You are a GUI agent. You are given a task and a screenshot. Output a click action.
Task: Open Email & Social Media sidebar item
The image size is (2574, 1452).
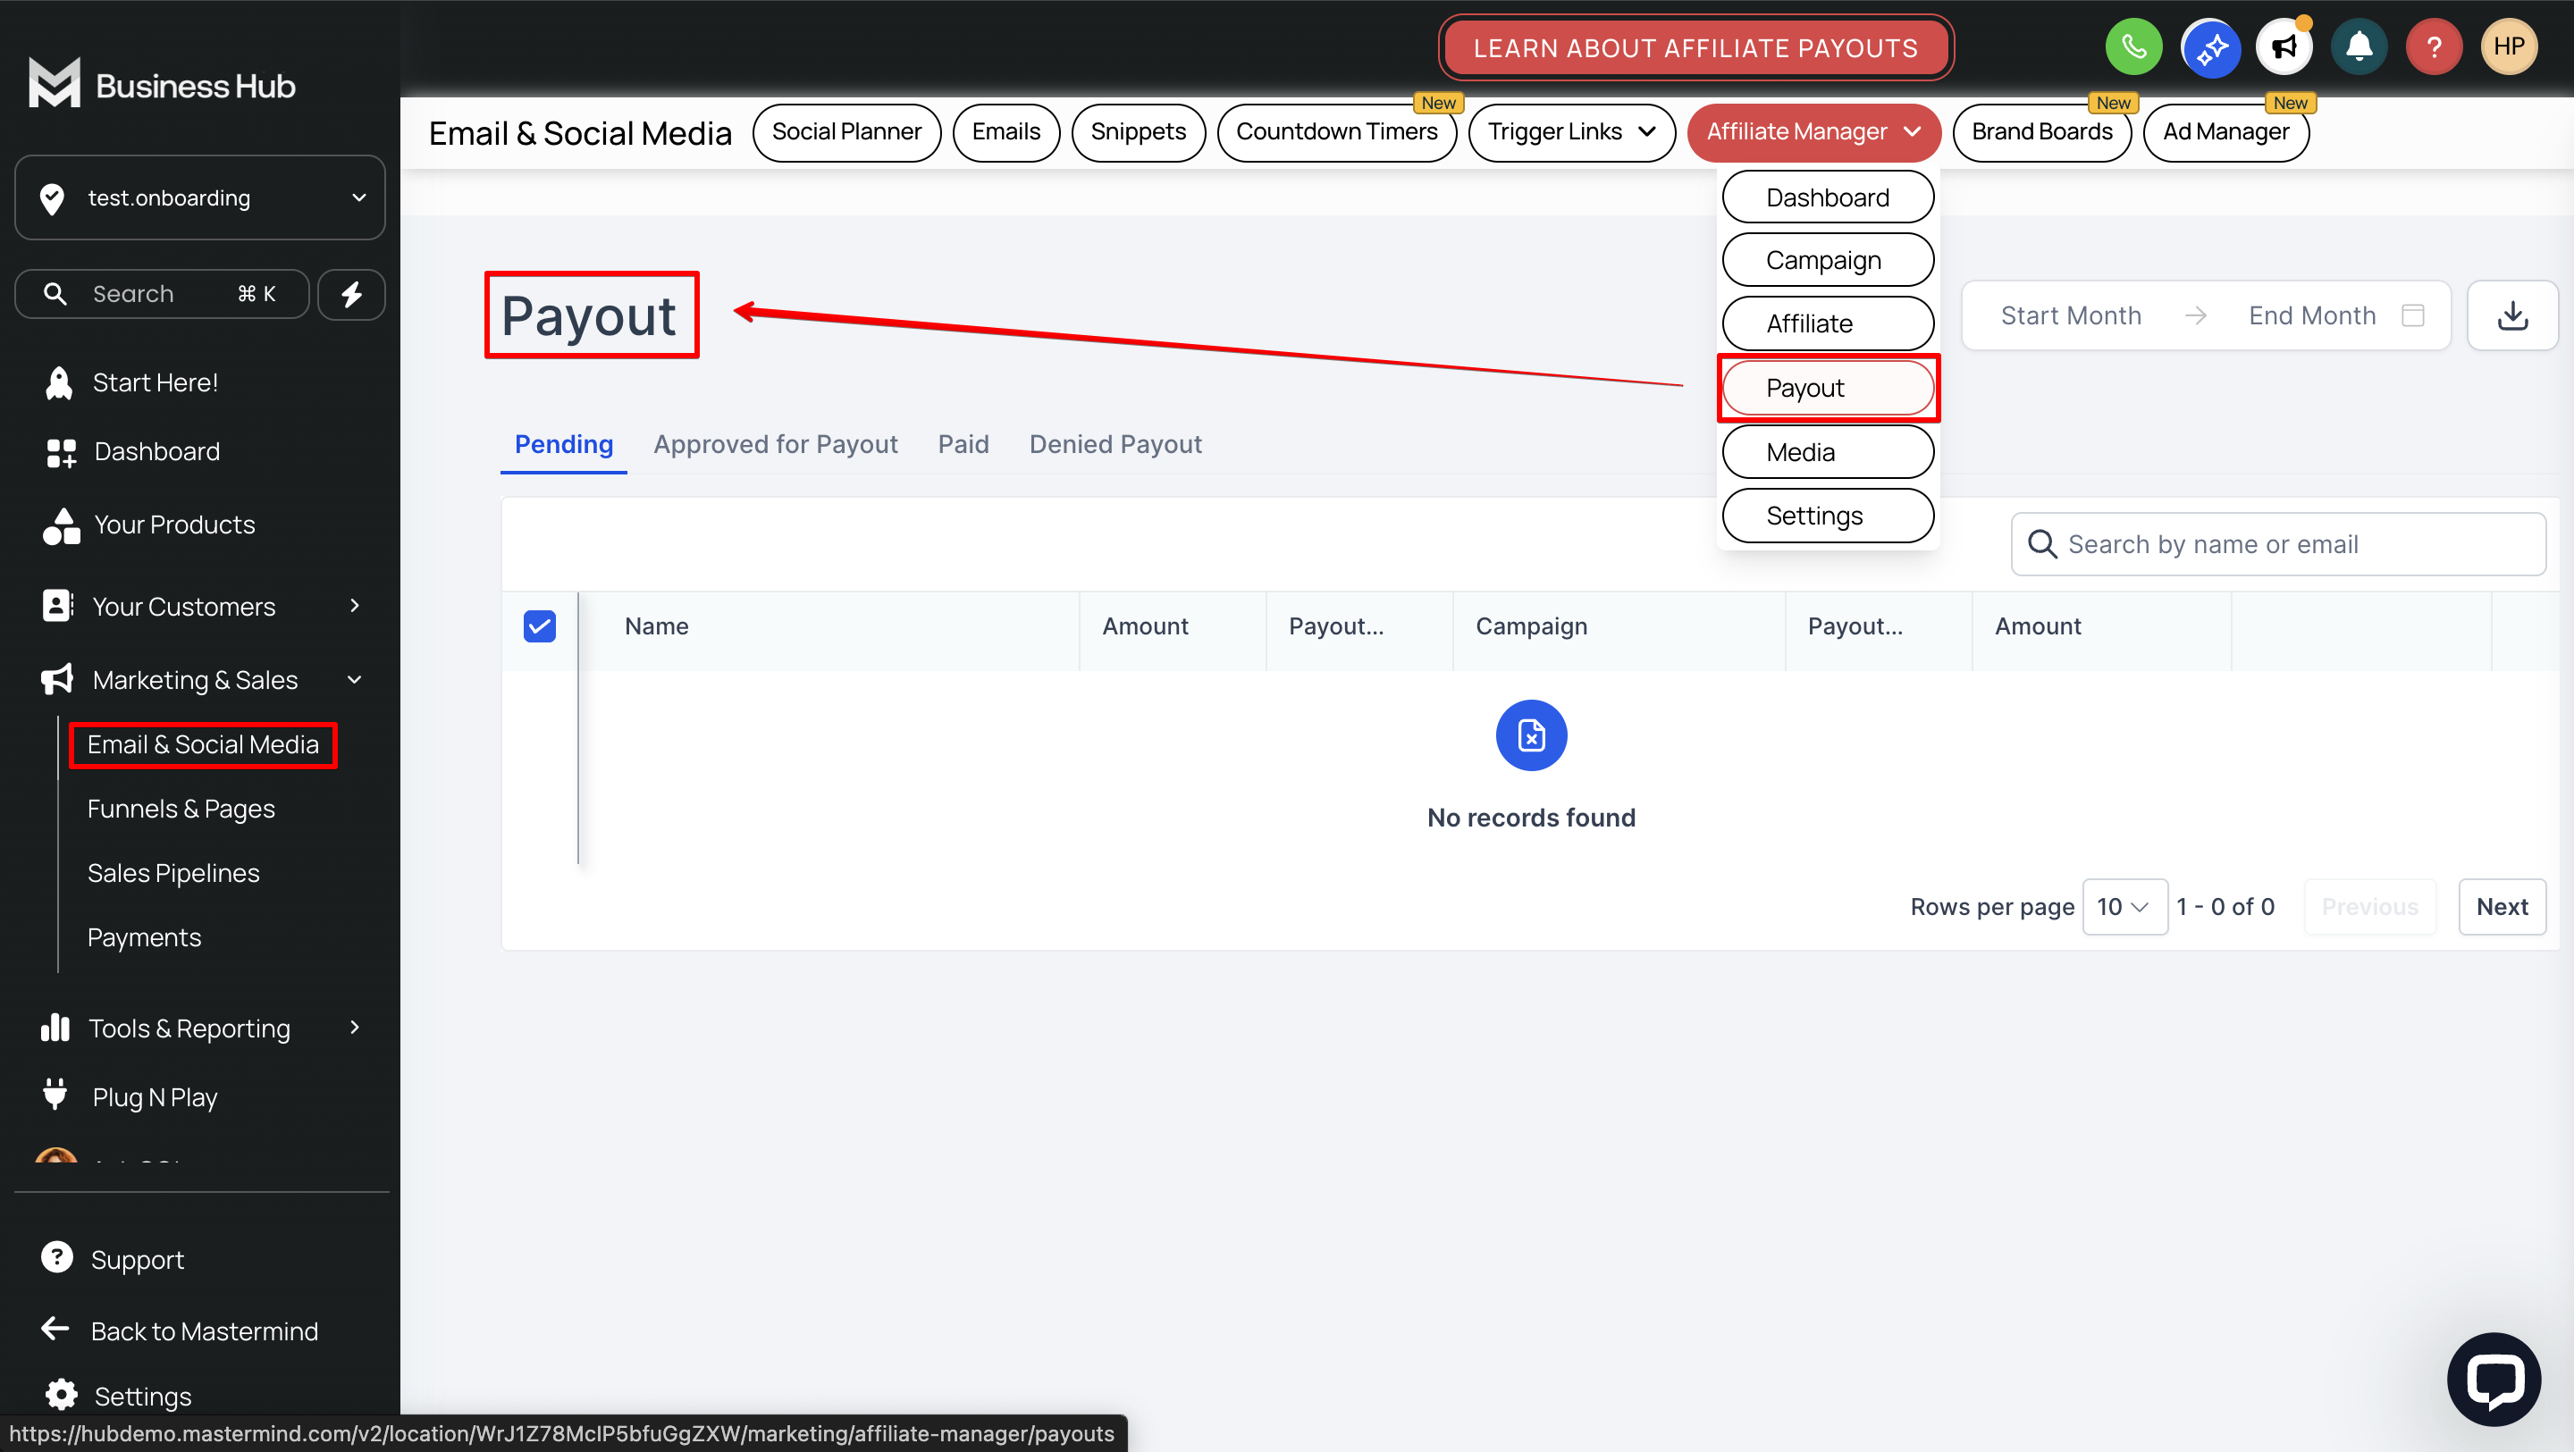pyautogui.click(x=203, y=744)
